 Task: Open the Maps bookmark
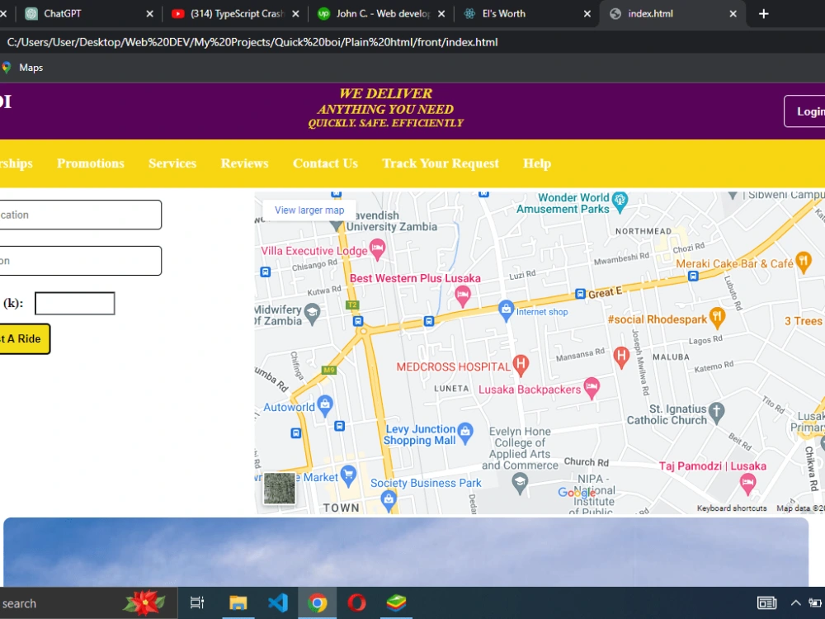(23, 68)
